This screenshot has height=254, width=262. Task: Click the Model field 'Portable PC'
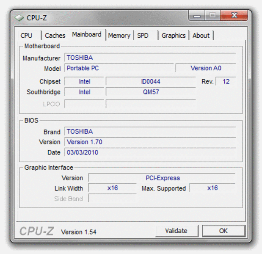tap(119, 68)
